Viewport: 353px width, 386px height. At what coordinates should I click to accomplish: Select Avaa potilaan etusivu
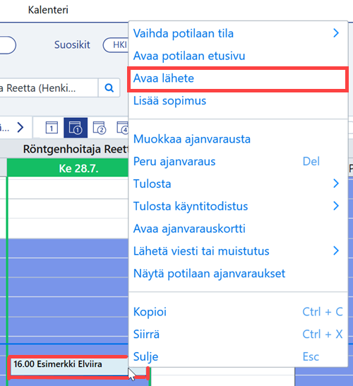point(238,56)
